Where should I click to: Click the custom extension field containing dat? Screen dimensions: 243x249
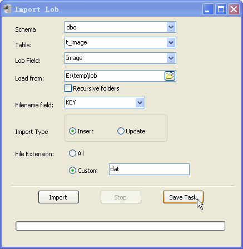[149, 169]
